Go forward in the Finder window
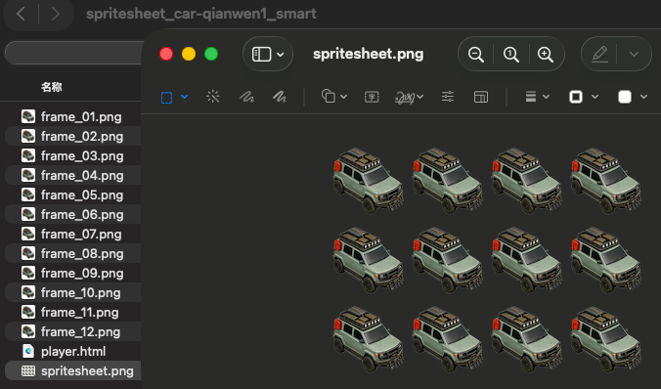The height and width of the screenshot is (389, 661). pyautogui.click(x=56, y=14)
